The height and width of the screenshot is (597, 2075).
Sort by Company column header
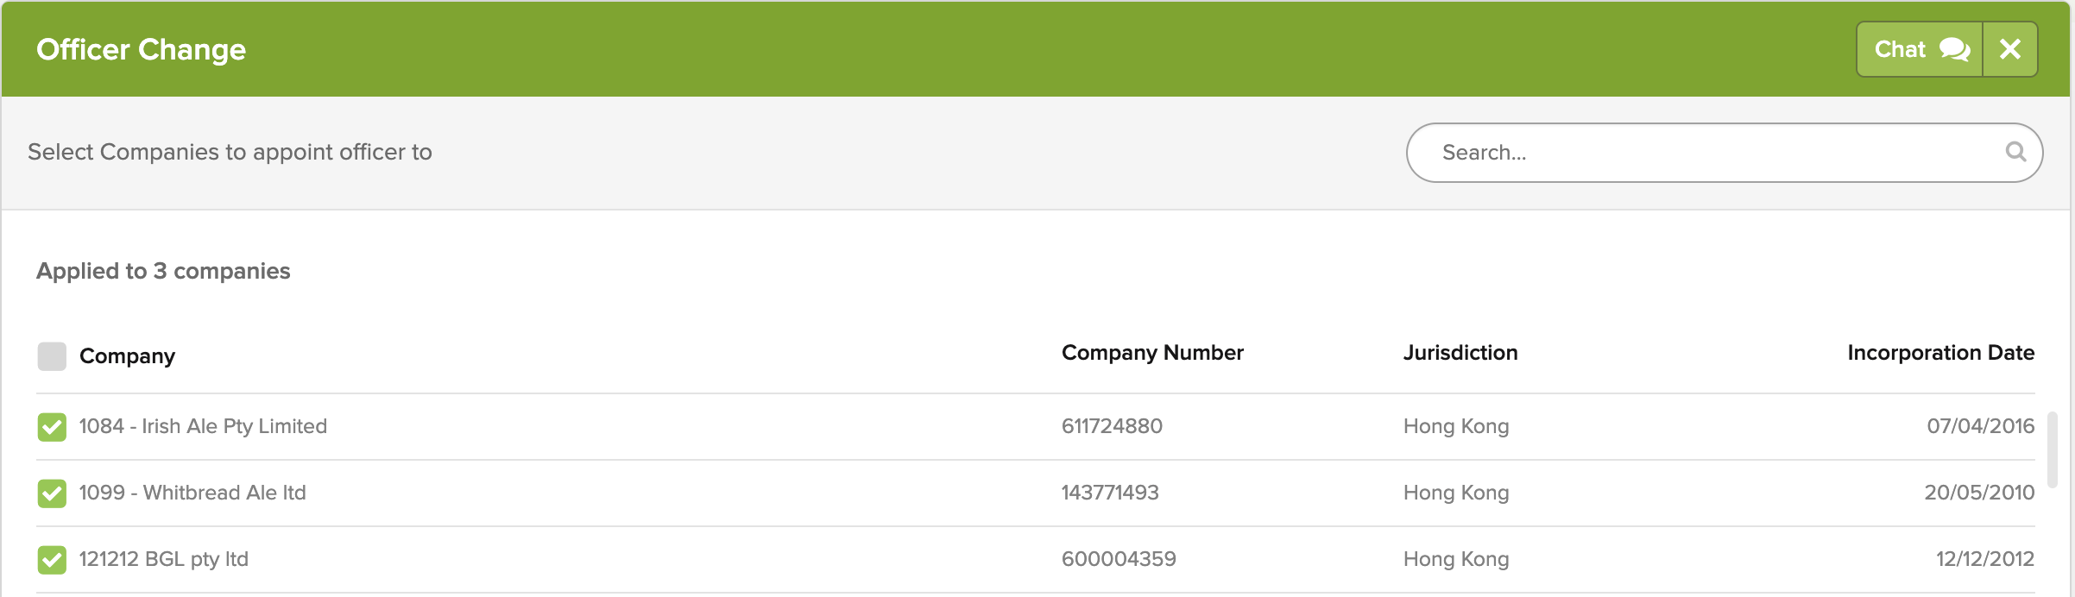[x=127, y=356]
